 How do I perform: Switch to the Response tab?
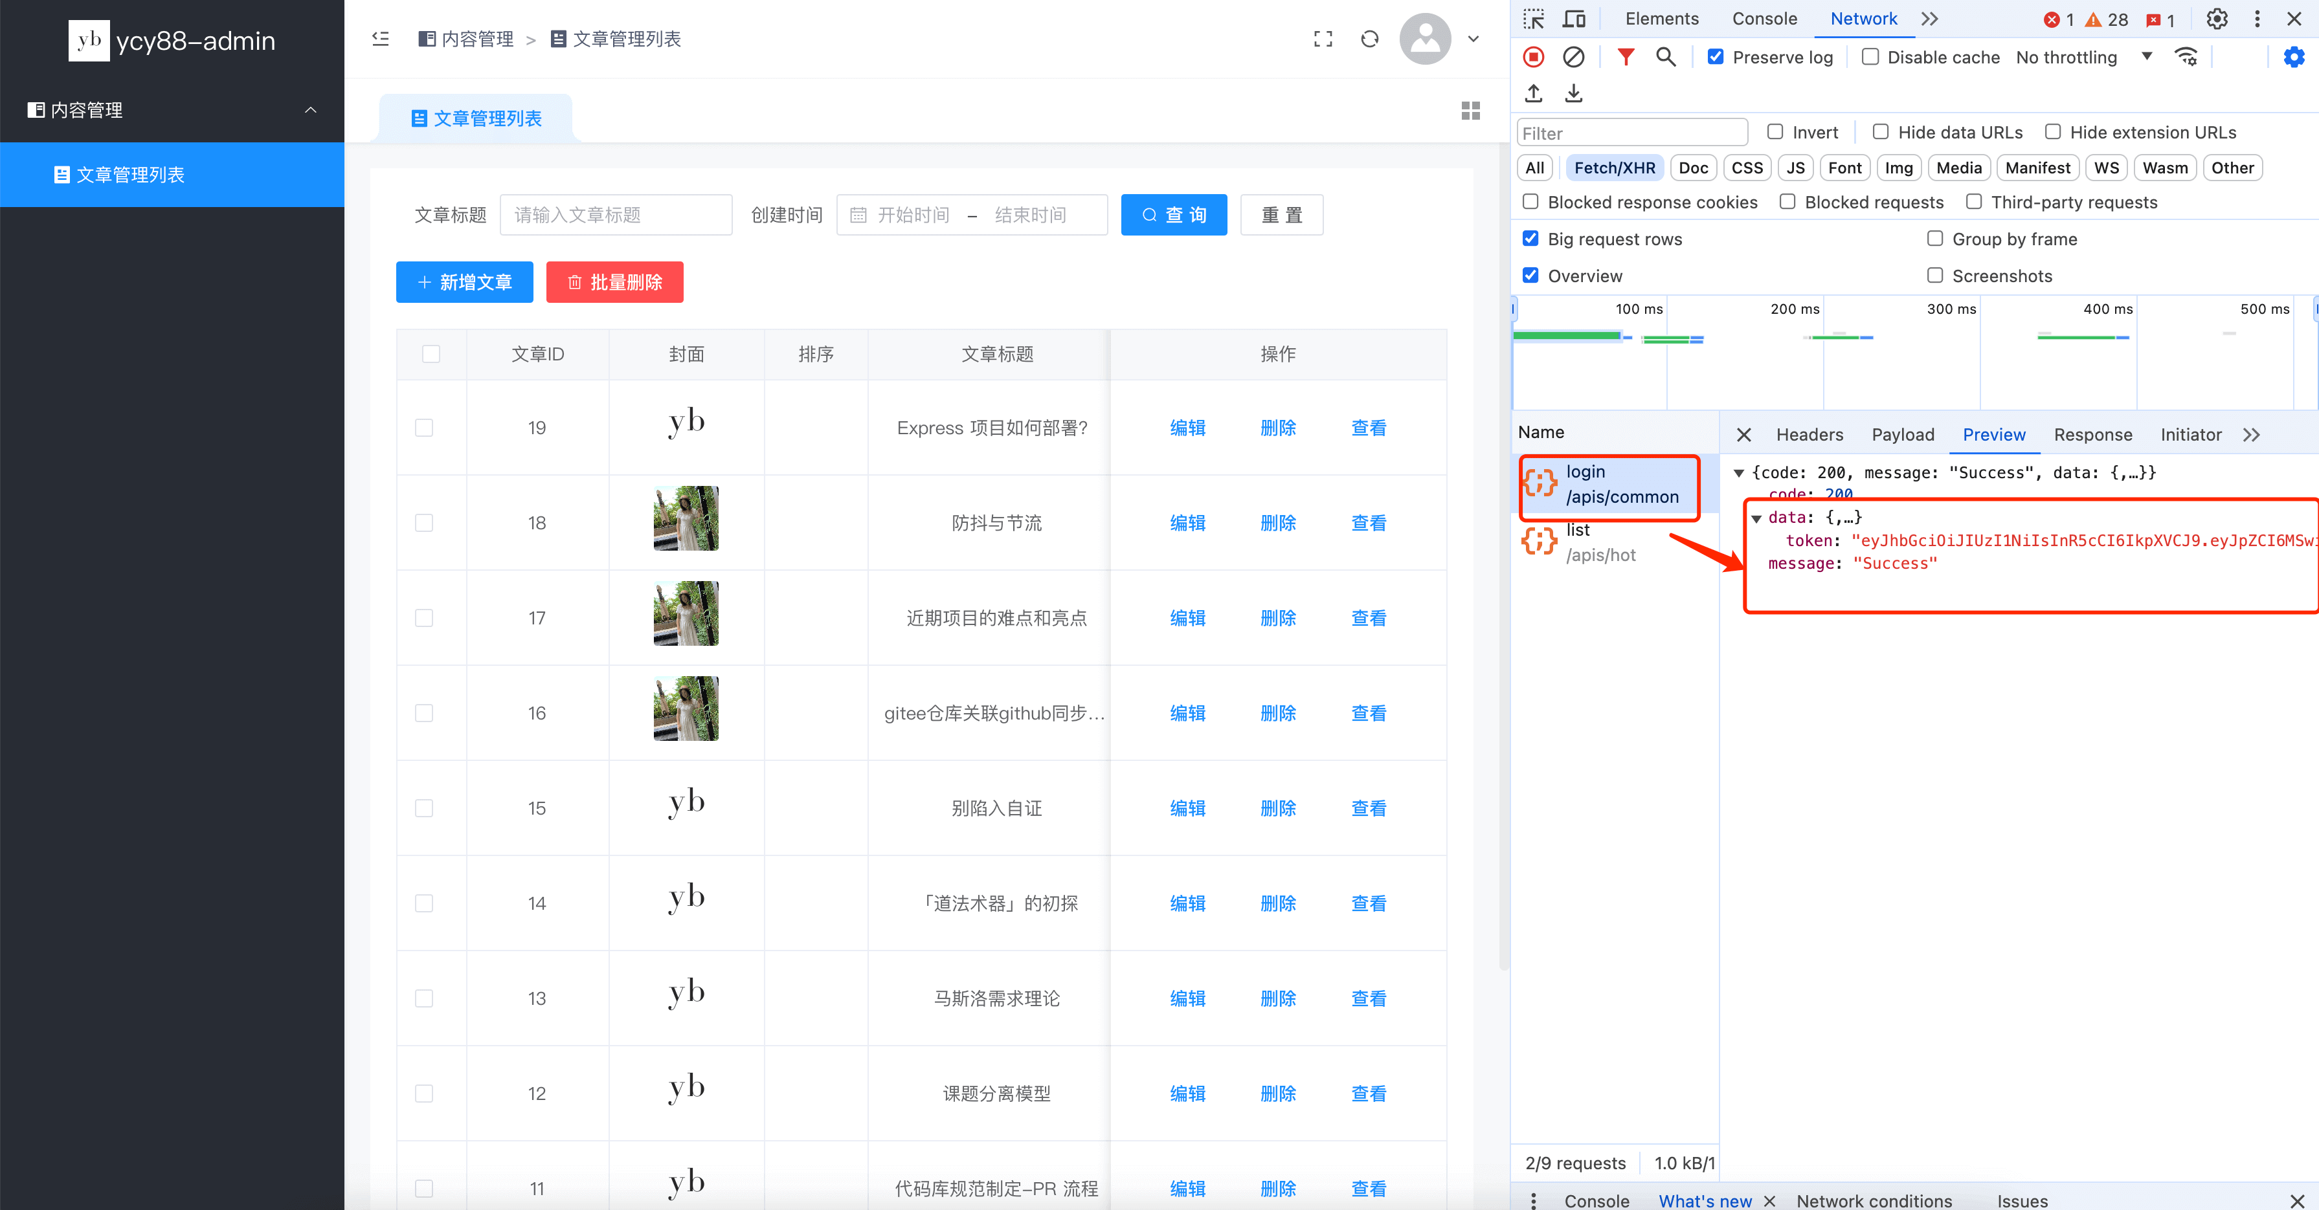[x=2092, y=435]
